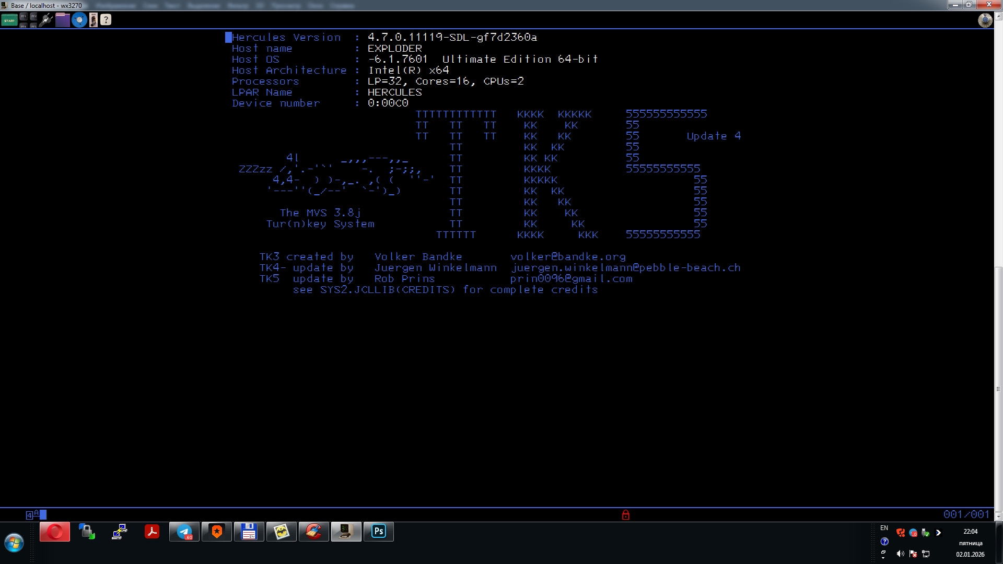1003x564 pixels.
Task: Click the Action Center flag tray icon
Action: point(913,554)
